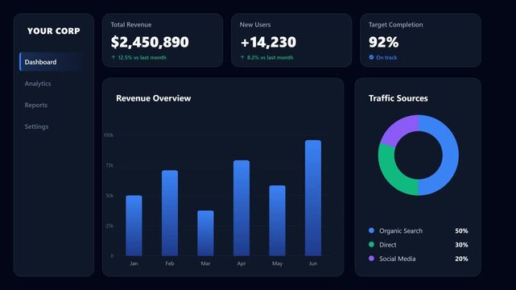Open Settings from the sidebar
The height and width of the screenshot is (290, 516).
coord(36,126)
